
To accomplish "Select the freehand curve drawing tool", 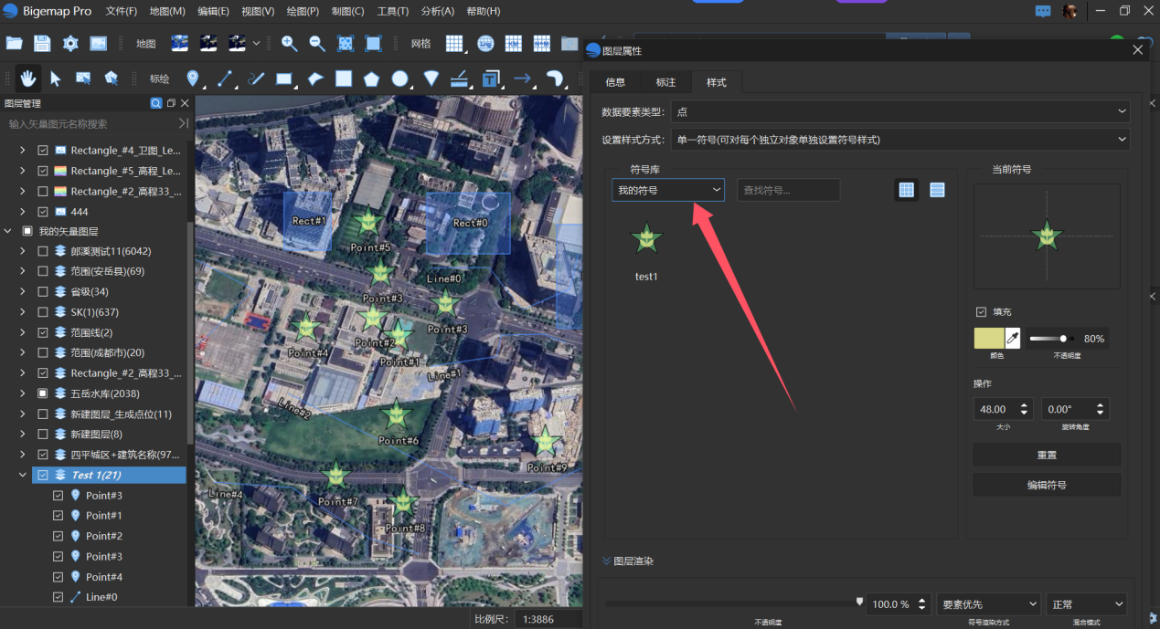I will (255, 79).
